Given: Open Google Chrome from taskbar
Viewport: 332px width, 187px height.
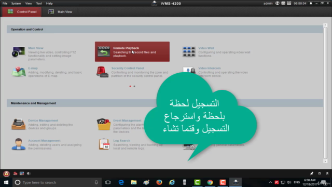Looking at the screenshot, I should pyautogui.click(x=210, y=182).
